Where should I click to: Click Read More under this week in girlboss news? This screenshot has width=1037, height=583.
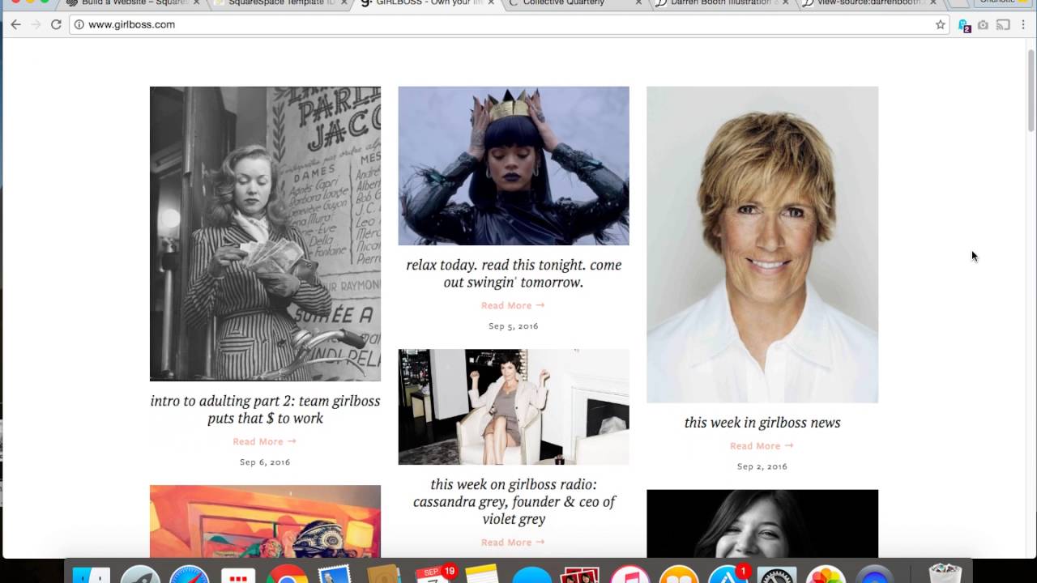click(762, 445)
